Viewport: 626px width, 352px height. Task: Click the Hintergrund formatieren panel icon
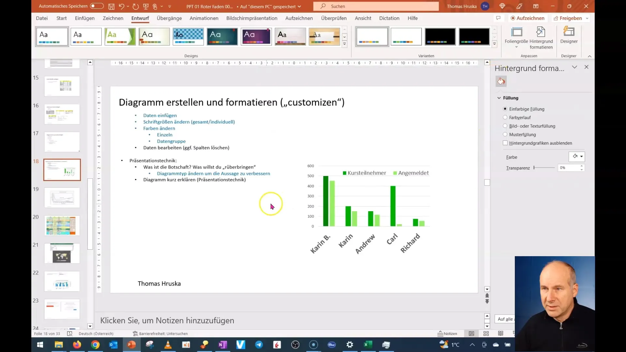(501, 81)
